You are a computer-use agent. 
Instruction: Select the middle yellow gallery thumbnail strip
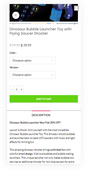coord(44,23)
